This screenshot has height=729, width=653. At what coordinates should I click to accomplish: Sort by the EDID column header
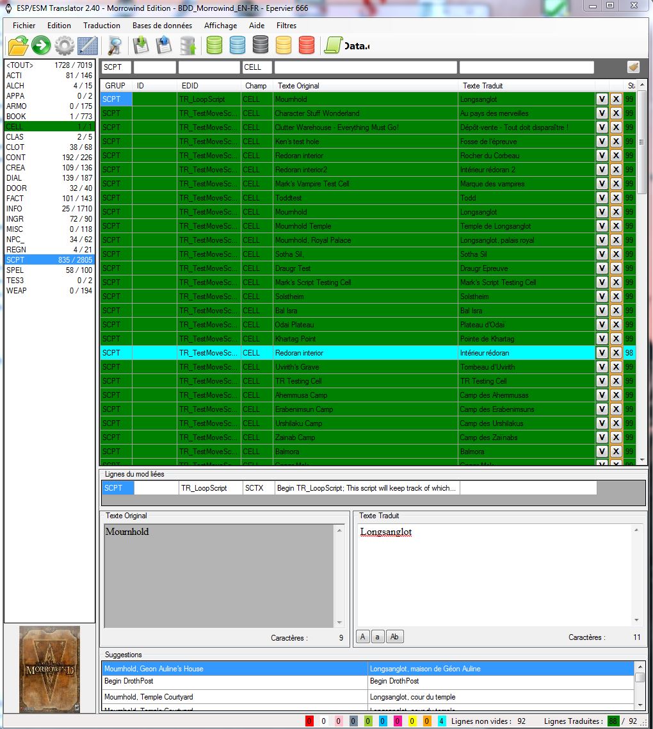(209, 86)
